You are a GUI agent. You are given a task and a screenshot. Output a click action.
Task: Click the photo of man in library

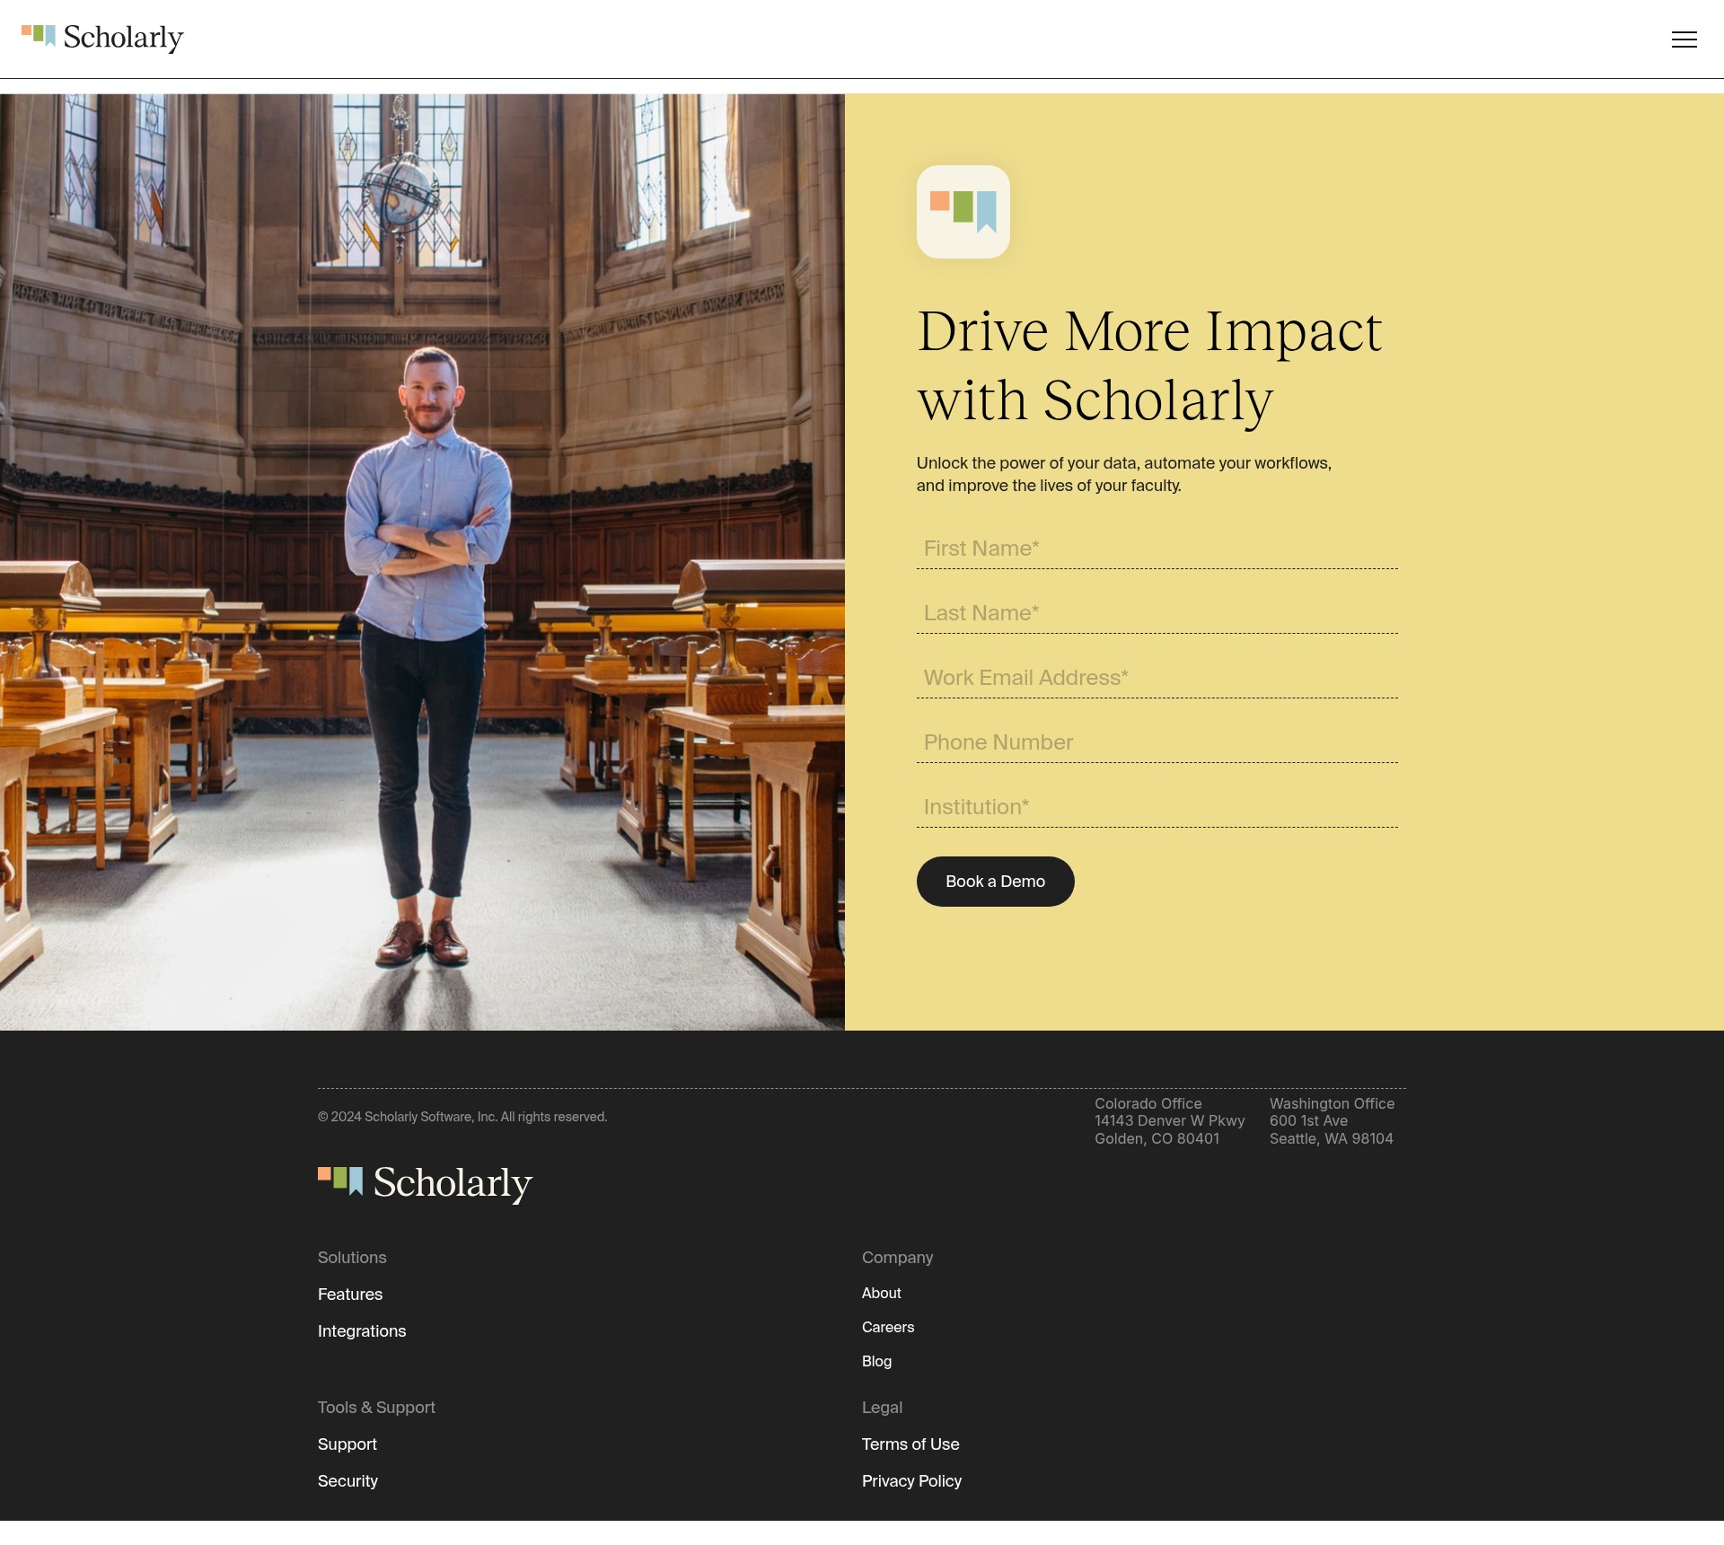tap(422, 562)
